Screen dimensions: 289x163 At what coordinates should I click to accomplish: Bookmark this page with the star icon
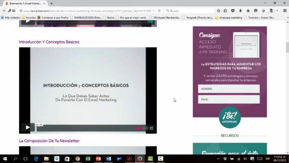[218, 11]
